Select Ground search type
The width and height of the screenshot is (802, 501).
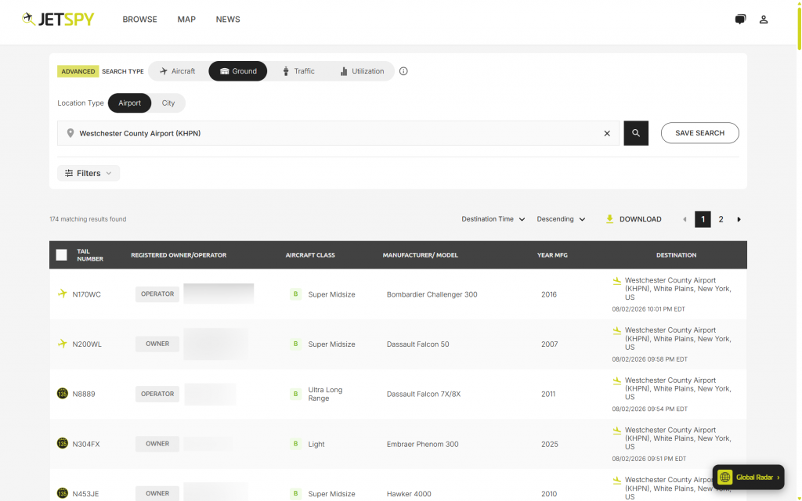click(238, 71)
